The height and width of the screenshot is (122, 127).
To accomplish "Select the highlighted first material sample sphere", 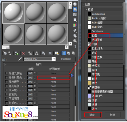I will (13, 13).
